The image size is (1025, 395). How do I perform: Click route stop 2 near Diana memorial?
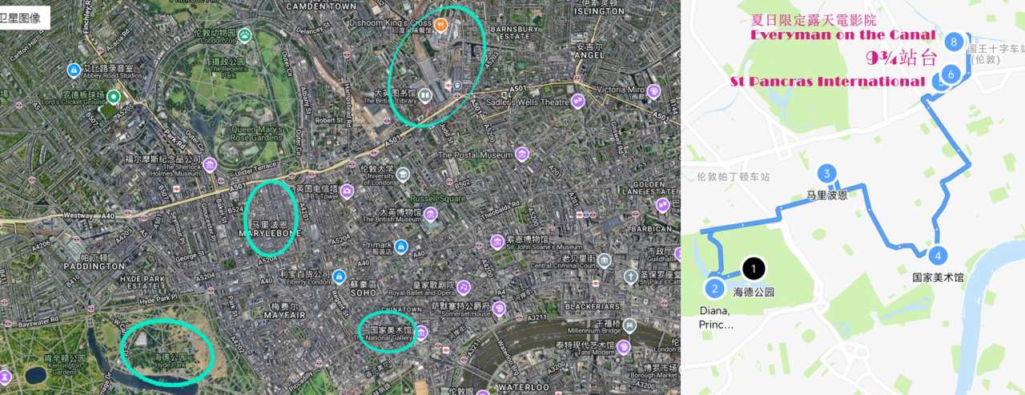pyautogui.click(x=714, y=288)
